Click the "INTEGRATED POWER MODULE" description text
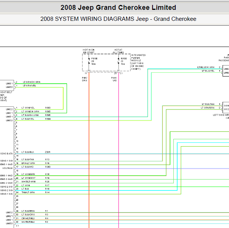 138,62
